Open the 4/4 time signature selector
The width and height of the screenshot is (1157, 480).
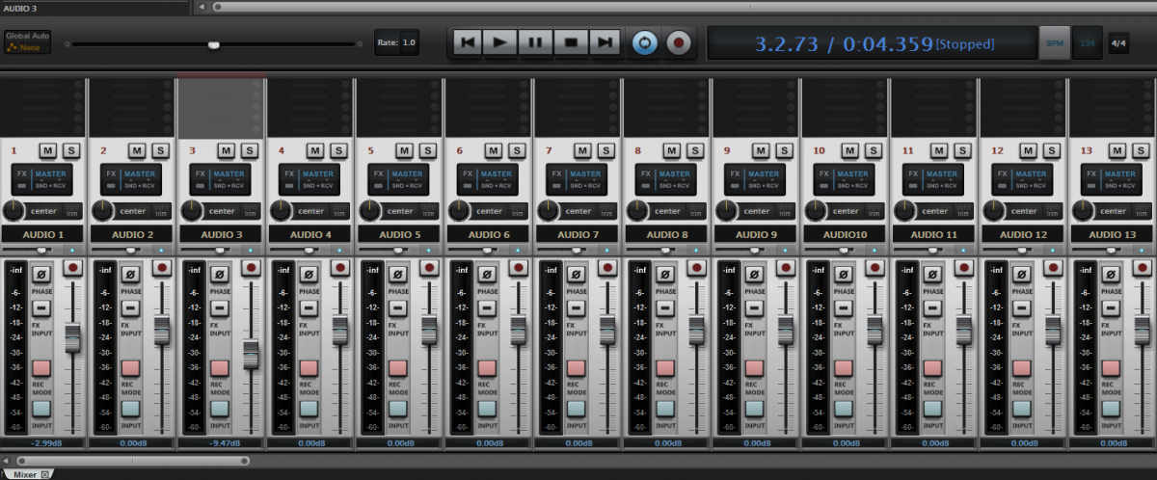point(1117,42)
